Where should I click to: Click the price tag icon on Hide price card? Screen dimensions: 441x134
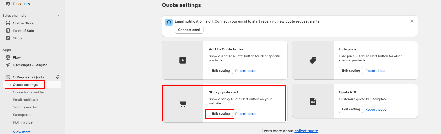[313, 60]
